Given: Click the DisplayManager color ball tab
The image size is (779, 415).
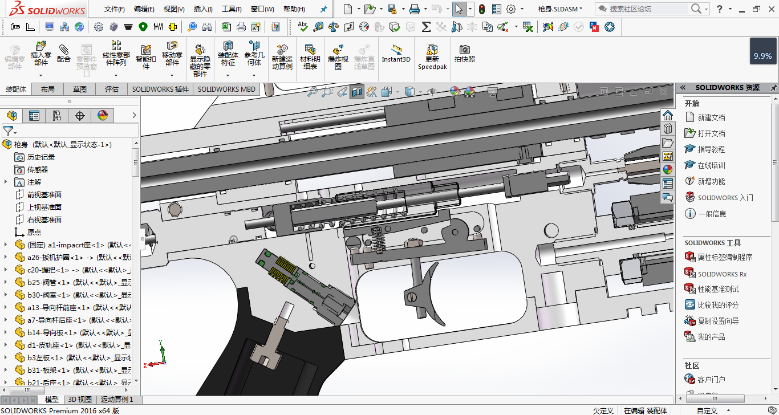Looking at the screenshot, I should (x=103, y=116).
